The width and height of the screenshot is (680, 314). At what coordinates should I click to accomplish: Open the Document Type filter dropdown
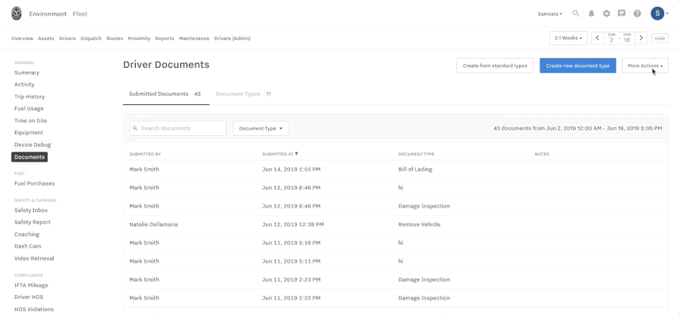261,128
